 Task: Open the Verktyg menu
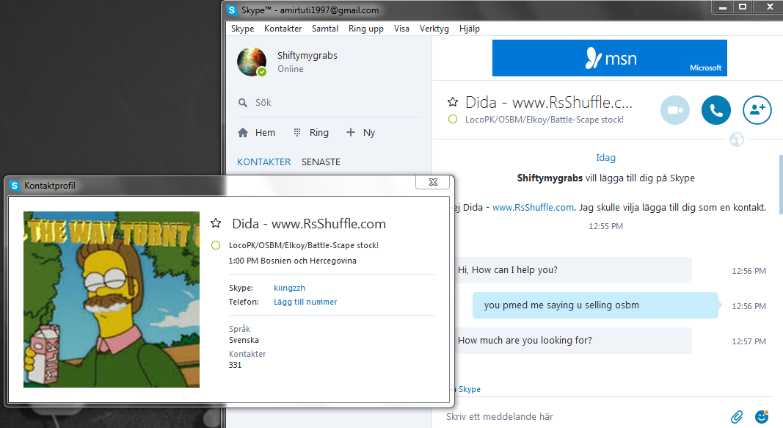tap(434, 29)
